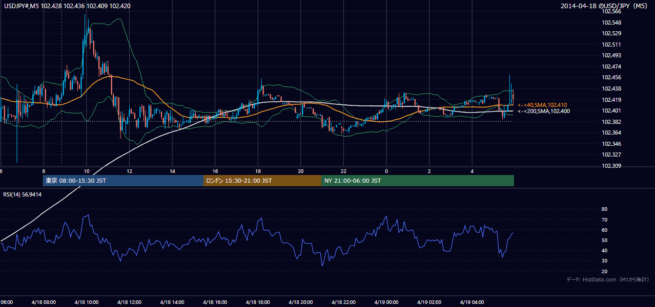The width and height of the screenshot is (655, 307).
Task: Click the 40 SMA label 102.410
Action: pyautogui.click(x=542, y=105)
